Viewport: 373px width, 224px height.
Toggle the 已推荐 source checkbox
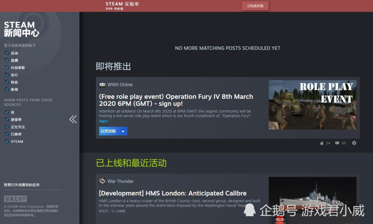point(7,134)
